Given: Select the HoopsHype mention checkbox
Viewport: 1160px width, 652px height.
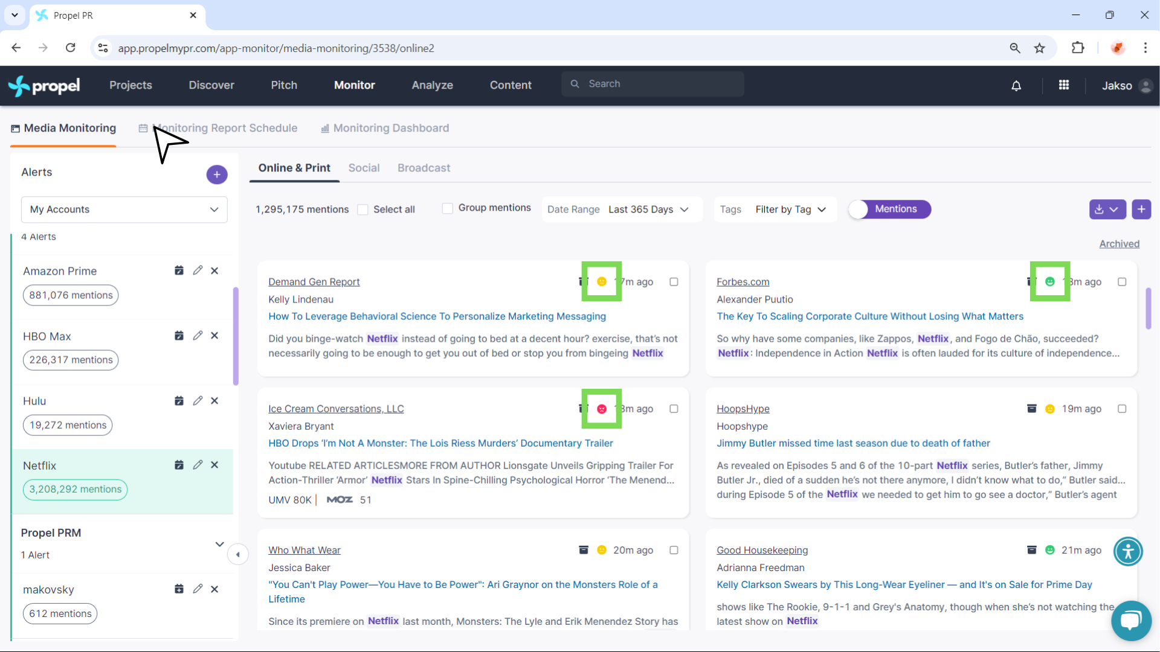Looking at the screenshot, I should tap(1122, 409).
